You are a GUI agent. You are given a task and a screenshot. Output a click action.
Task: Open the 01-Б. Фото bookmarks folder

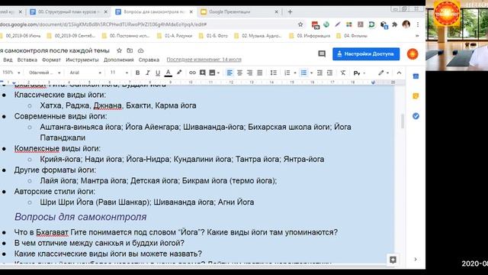point(213,36)
